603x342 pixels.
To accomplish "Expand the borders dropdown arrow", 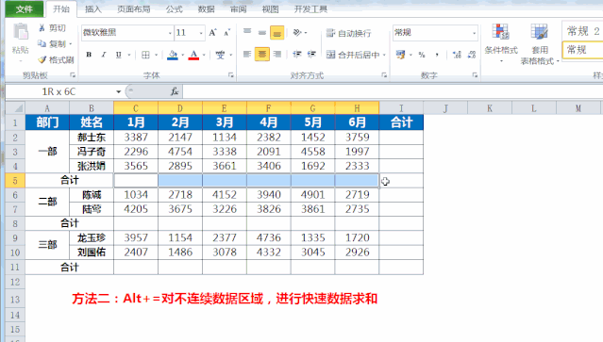I will click(x=156, y=55).
